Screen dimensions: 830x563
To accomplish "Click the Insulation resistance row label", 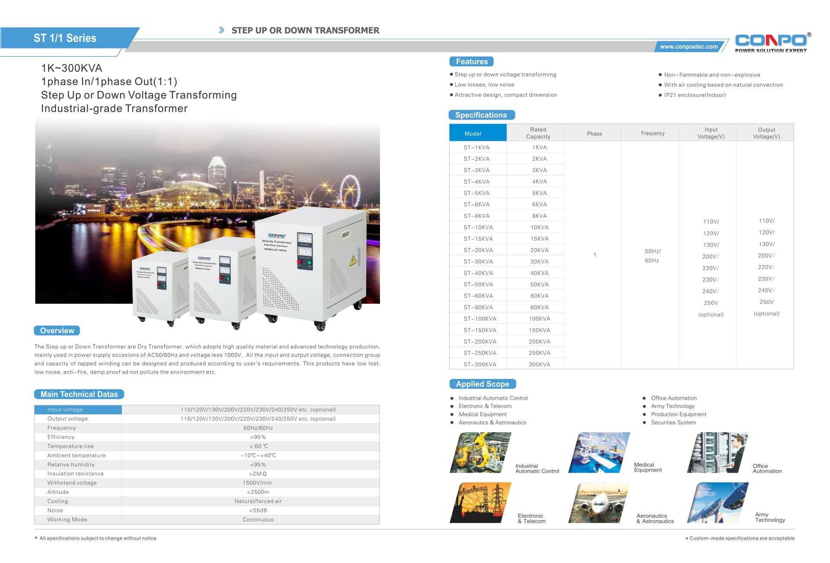I will tap(76, 474).
